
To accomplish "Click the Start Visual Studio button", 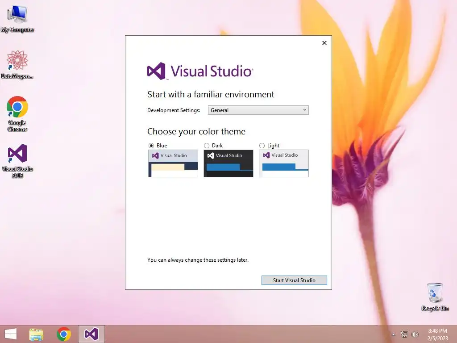I will (294, 280).
